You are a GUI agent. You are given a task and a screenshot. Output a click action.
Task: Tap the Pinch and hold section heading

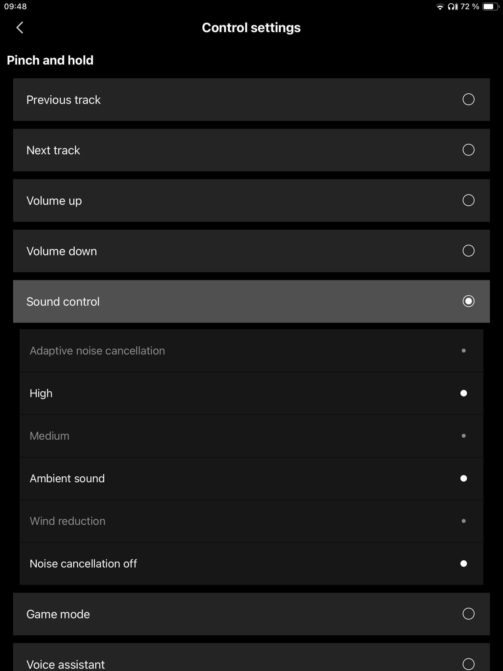pyautogui.click(x=50, y=60)
